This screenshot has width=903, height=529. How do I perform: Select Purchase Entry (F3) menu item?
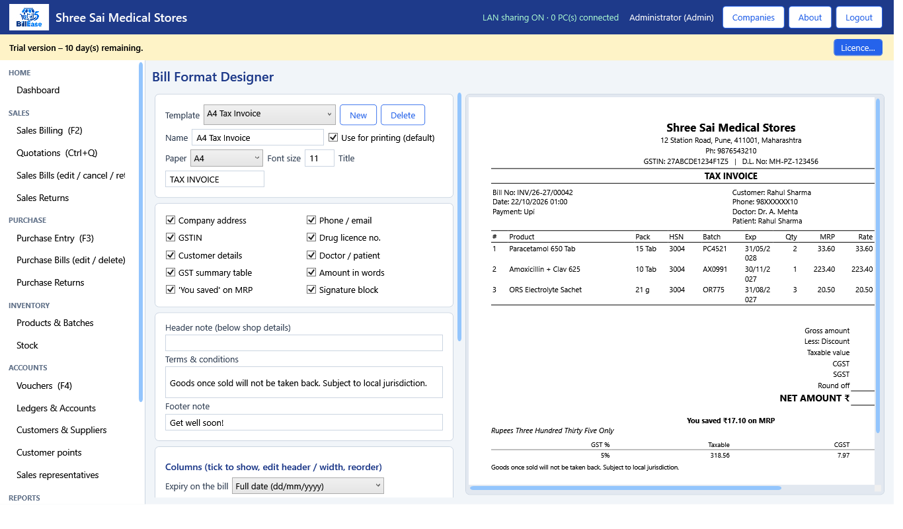(x=56, y=238)
